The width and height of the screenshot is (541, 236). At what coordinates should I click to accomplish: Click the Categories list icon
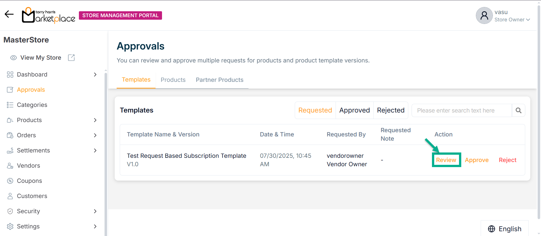(10, 105)
